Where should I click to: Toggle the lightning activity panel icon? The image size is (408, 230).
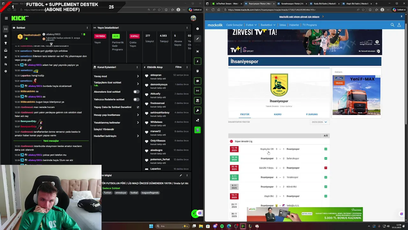[x=198, y=61]
